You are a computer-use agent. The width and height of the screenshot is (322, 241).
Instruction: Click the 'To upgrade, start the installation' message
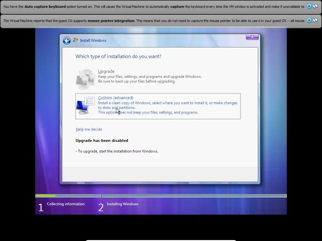[117, 151]
